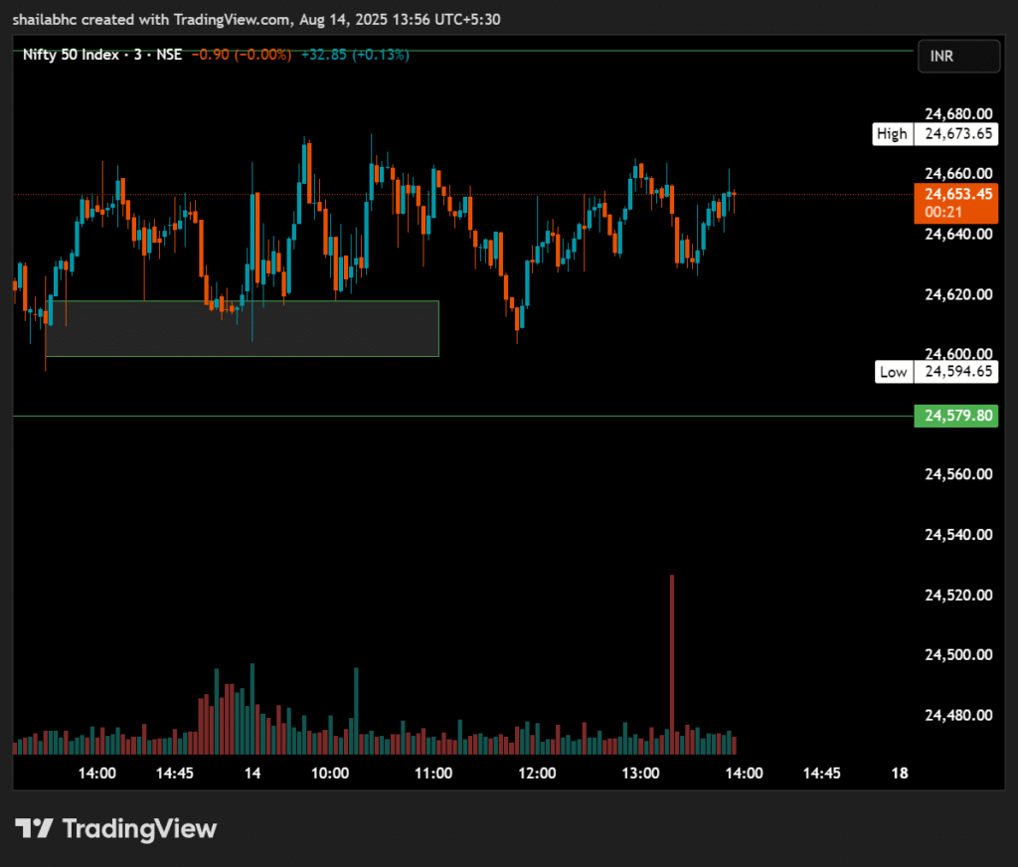The width and height of the screenshot is (1018, 867).
Task: Click the 13:00 time axis label
Action: [641, 773]
